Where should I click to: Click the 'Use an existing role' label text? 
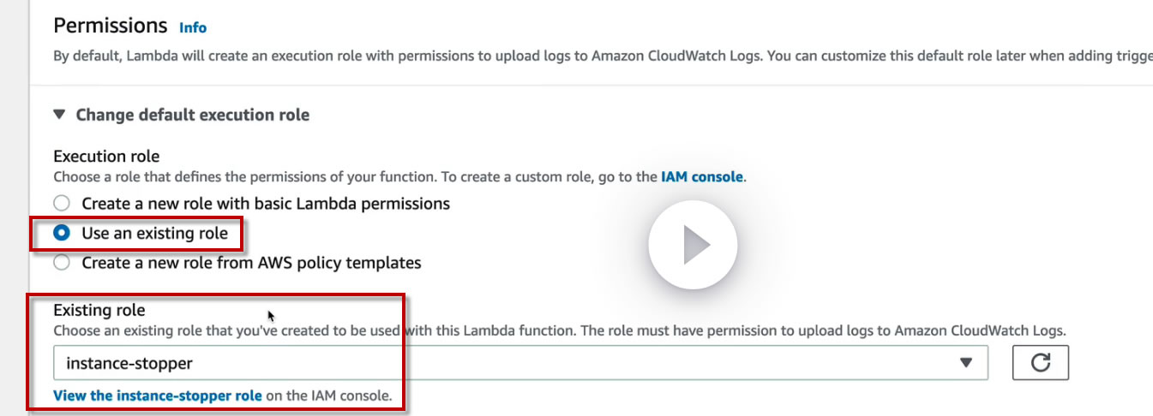point(154,233)
